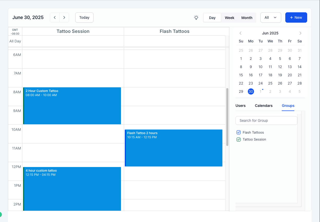Select June 30 in mini calendar
This screenshot has width=320, height=222.
(251, 91)
